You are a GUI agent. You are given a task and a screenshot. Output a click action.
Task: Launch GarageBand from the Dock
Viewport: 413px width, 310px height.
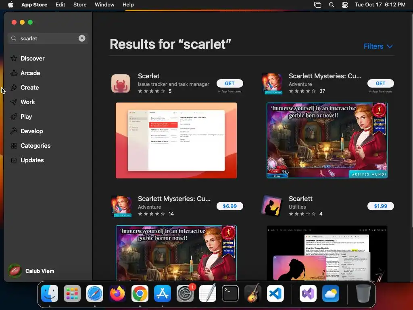click(253, 293)
